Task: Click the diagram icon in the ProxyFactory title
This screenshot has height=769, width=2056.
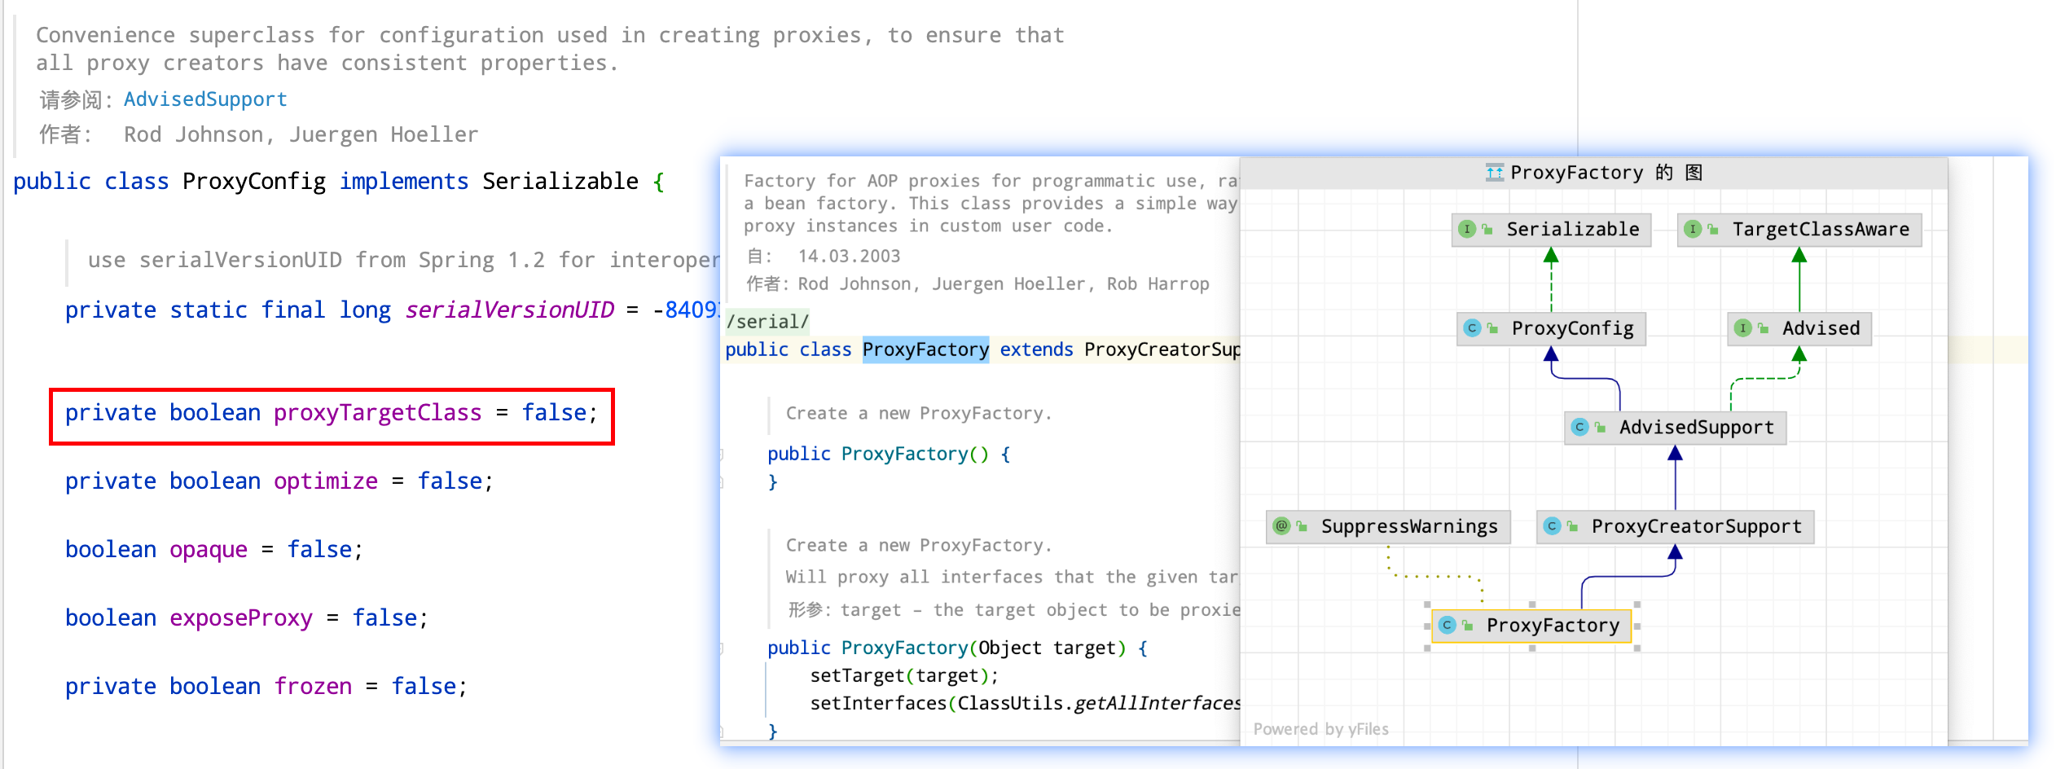Action: click(1495, 173)
